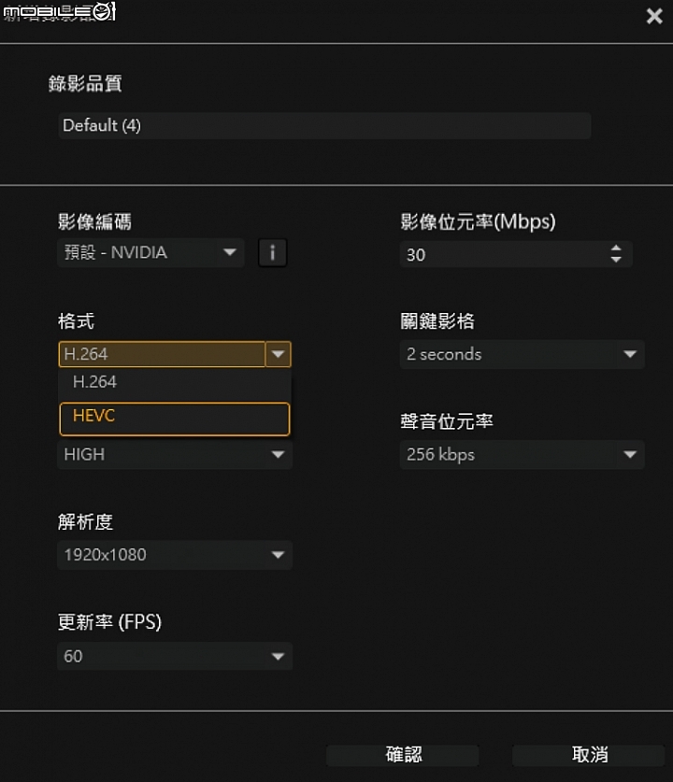This screenshot has width=673, height=782.
Task: Open the HIGH profile dropdown
Action: point(175,454)
